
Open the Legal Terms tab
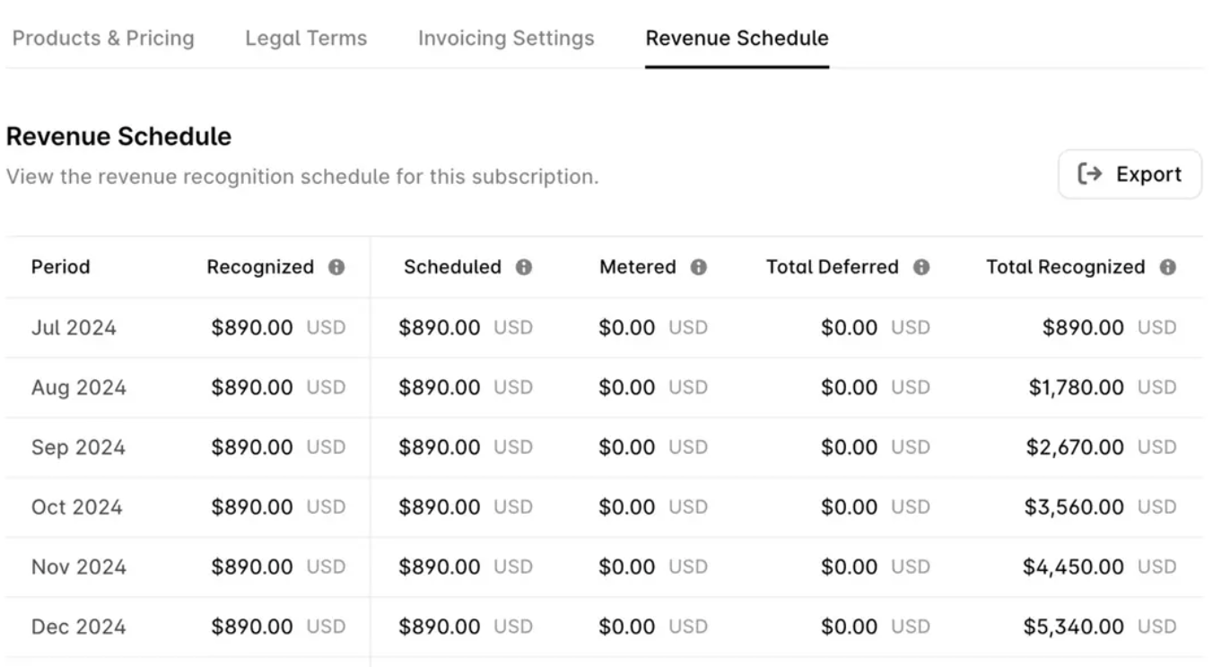(305, 38)
